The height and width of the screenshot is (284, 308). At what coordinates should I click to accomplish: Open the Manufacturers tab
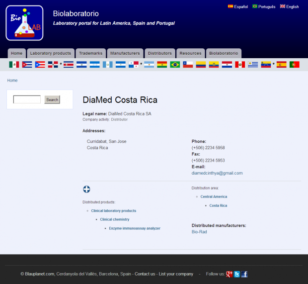[125, 53]
